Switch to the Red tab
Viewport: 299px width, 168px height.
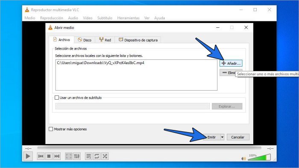click(105, 40)
